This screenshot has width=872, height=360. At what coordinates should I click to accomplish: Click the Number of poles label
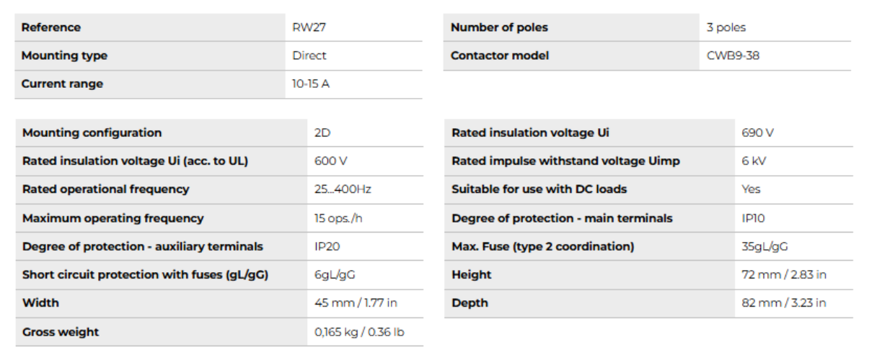coord(499,27)
